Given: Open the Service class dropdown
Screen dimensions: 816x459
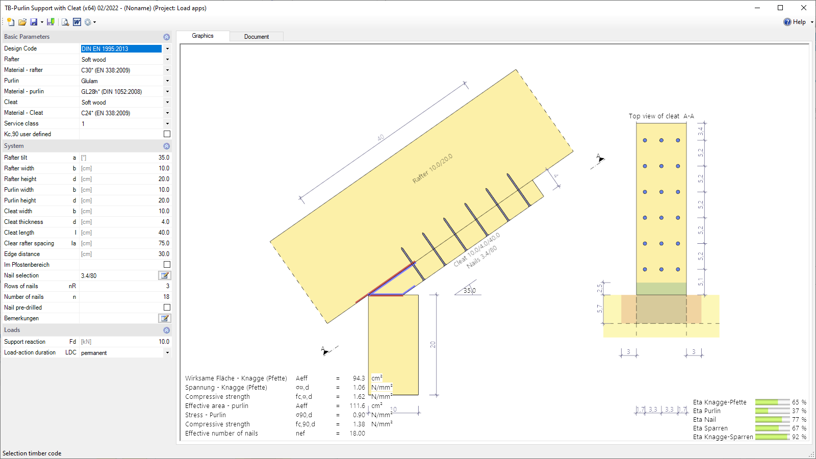Looking at the screenshot, I should pyautogui.click(x=167, y=124).
